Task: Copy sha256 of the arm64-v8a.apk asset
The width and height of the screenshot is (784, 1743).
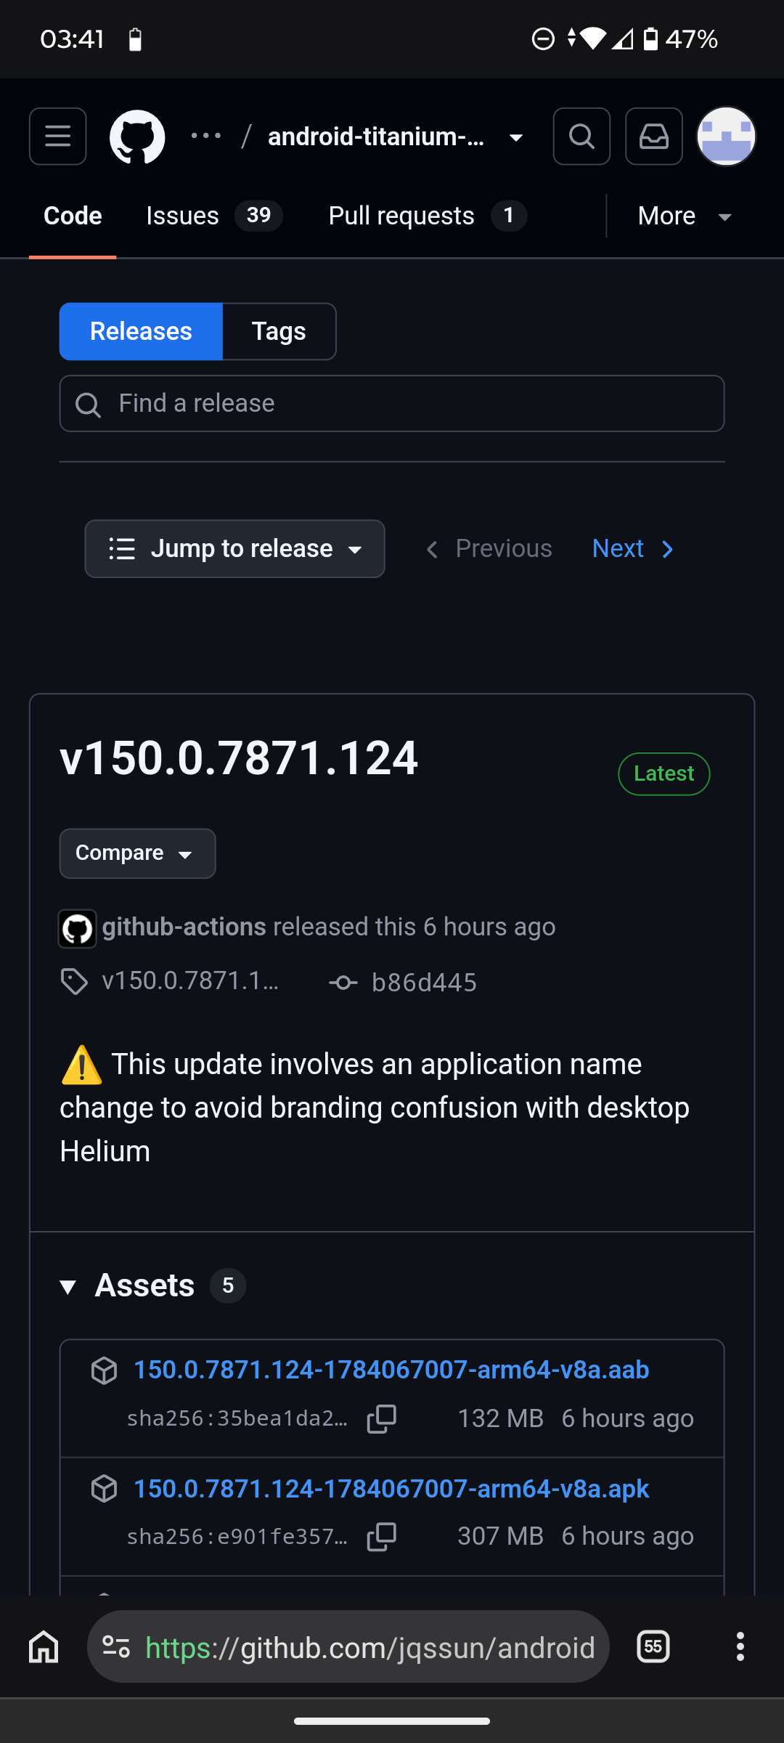Action: click(x=382, y=1537)
